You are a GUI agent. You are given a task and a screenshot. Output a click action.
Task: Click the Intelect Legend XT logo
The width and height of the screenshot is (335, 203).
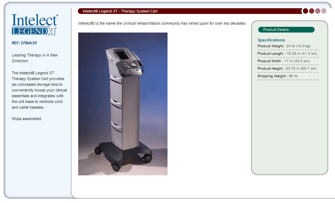coord(35,24)
